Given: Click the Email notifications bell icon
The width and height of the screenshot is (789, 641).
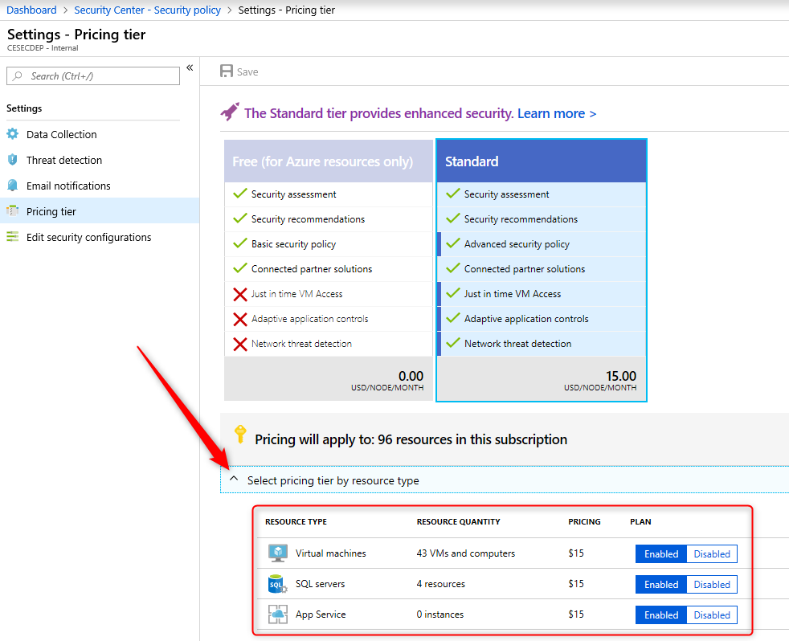Looking at the screenshot, I should 13,186.
